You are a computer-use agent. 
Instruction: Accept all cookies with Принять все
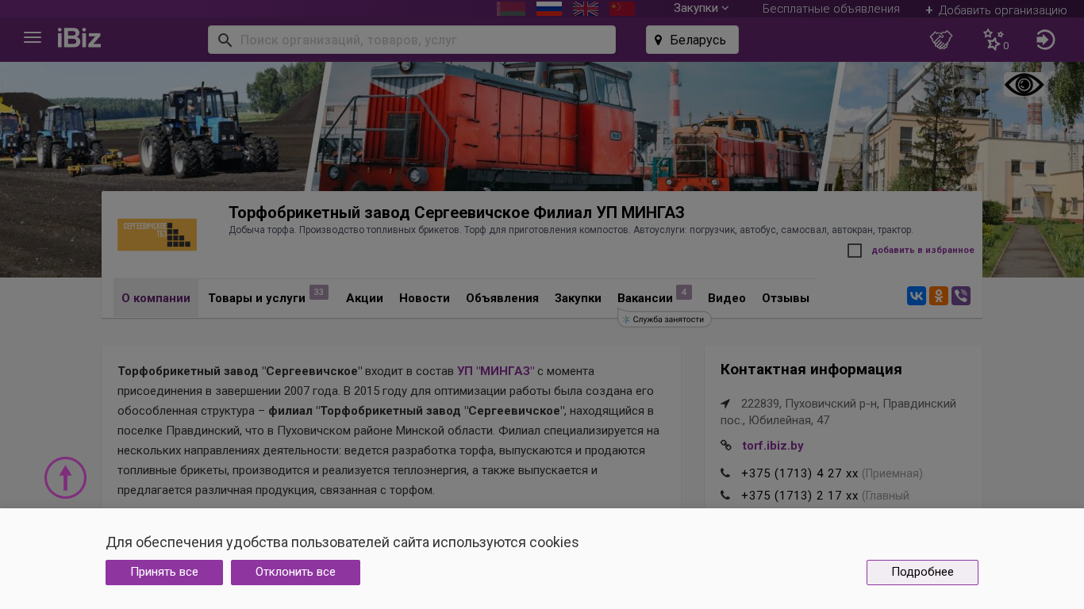click(x=164, y=573)
